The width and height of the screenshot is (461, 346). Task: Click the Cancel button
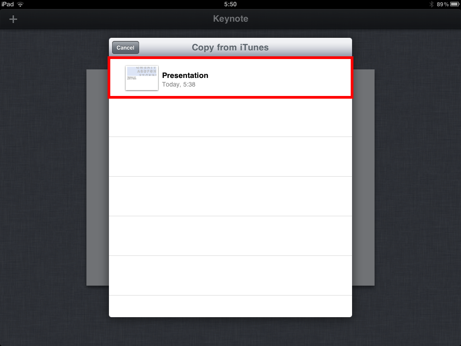click(x=126, y=48)
